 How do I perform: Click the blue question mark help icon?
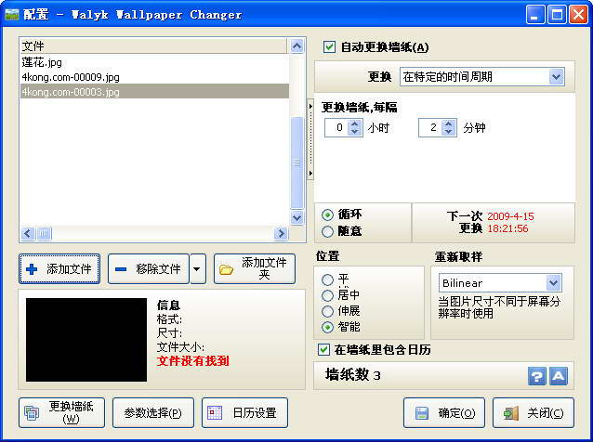(536, 376)
